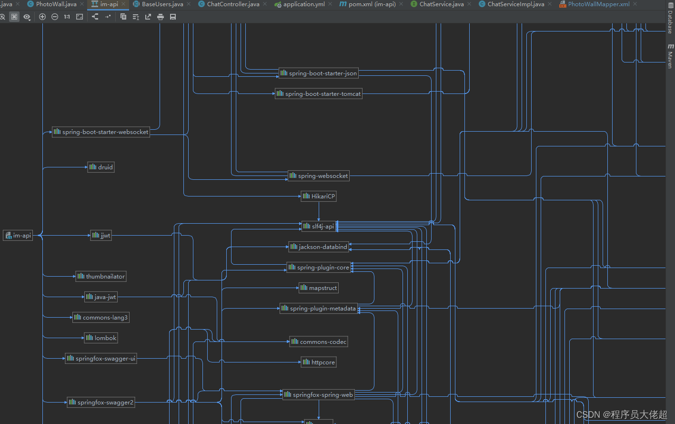The width and height of the screenshot is (675, 424).
Task: Click the commons-lang3 node
Action: point(101,317)
